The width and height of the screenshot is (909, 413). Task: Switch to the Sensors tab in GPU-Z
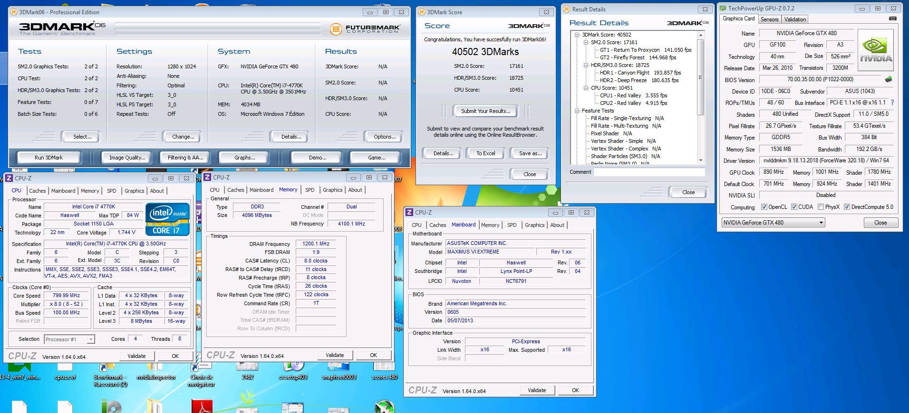pos(769,19)
